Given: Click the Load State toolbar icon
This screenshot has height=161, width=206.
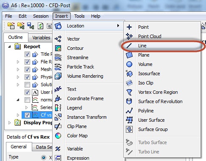Looking at the screenshot, I should (x=21, y=26).
